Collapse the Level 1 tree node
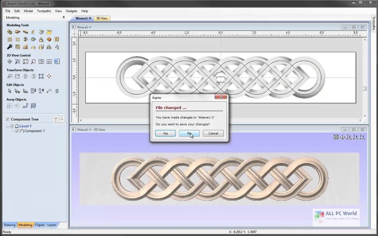Viewport: 378px width, 236px height. 7,126
